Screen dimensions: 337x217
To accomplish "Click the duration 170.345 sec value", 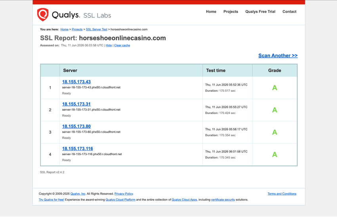I will click(x=228, y=158).
